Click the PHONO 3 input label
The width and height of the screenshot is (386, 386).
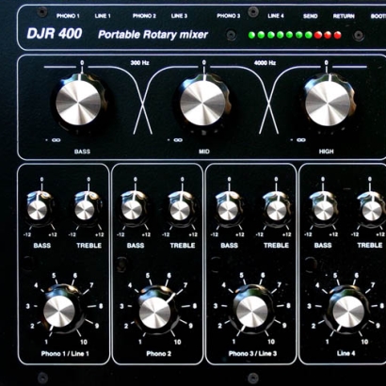click(x=229, y=16)
